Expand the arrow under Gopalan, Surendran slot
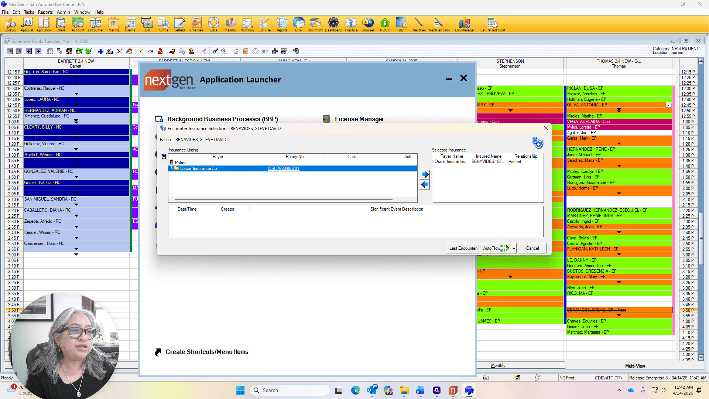Viewport: 709px width, 399px height. pos(76,77)
